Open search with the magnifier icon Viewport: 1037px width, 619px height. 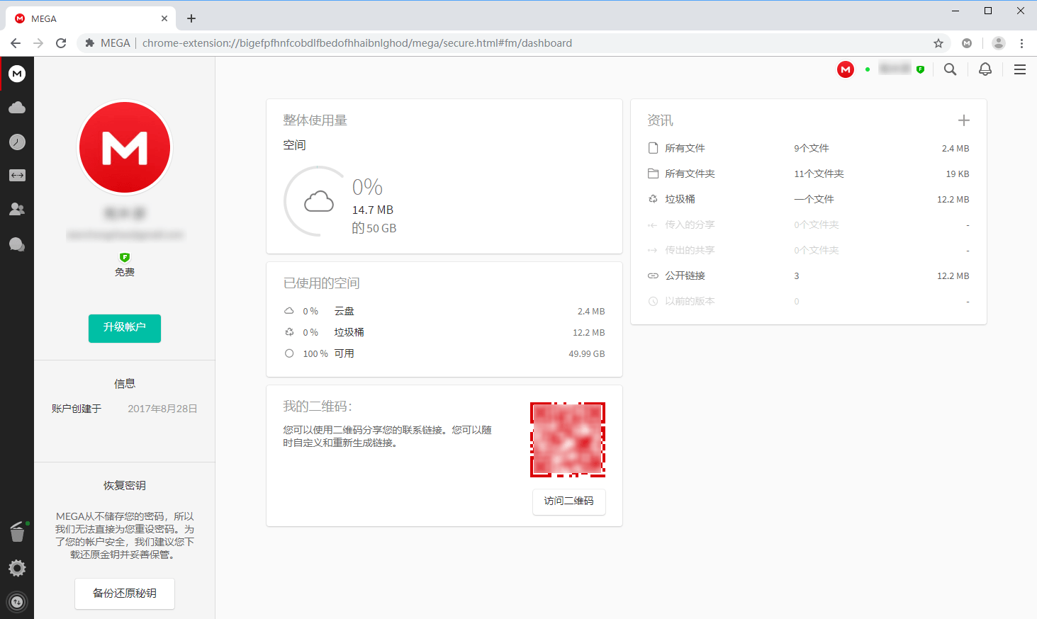point(950,69)
